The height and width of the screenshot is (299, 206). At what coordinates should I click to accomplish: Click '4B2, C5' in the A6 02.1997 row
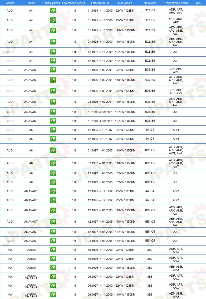pyautogui.click(x=150, y=163)
